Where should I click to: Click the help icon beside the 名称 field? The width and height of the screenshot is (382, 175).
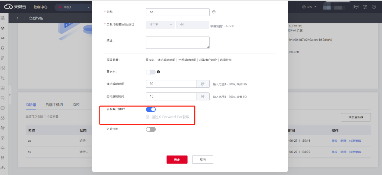click(214, 12)
